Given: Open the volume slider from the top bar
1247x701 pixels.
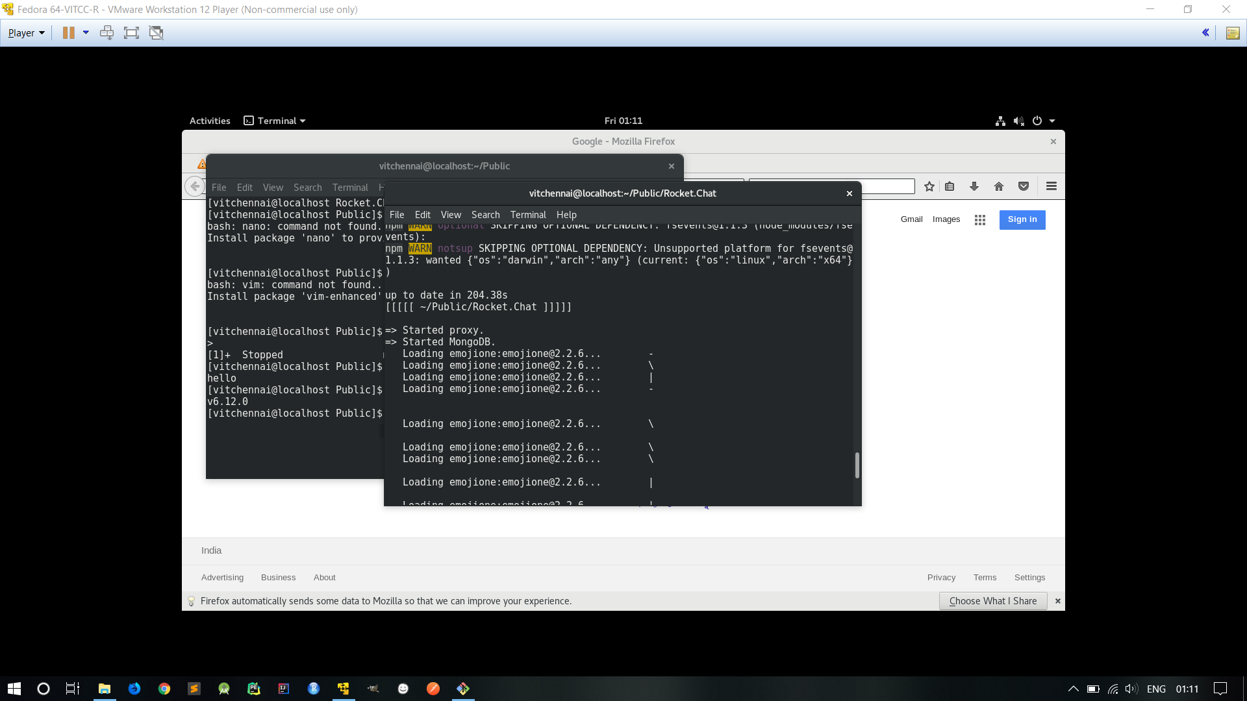Looking at the screenshot, I should click(1018, 121).
